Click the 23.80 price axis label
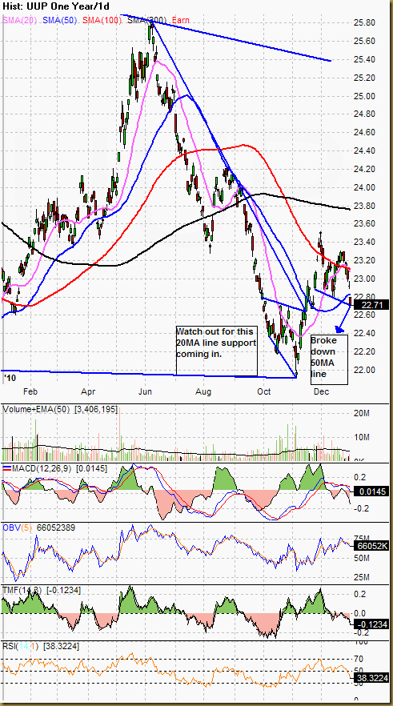Image resolution: width=393 pixels, height=706 pixels. 367,206
